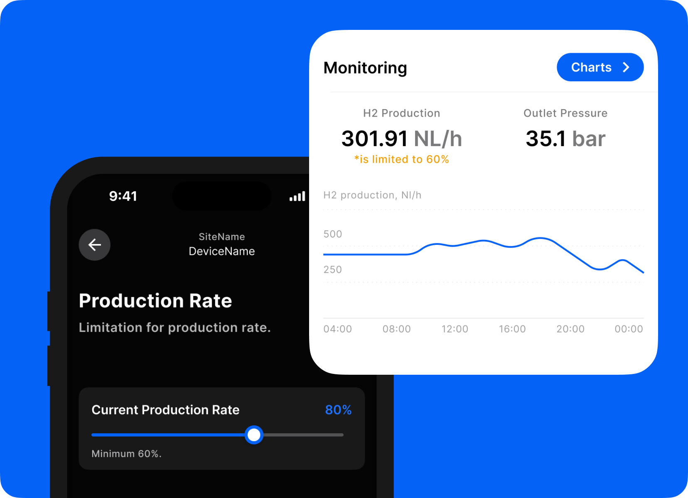The width and height of the screenshot is (688, 498).
Task: Click the chevron arrow inside Charts button
Action: (626, 67)
